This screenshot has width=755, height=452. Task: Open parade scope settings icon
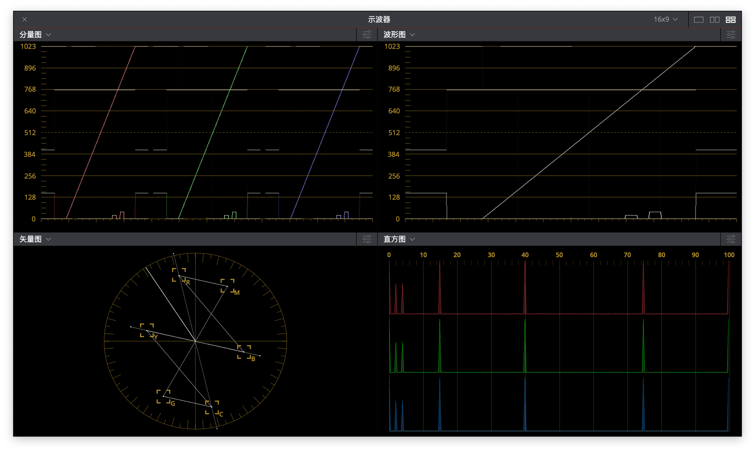[x=367, y=35]
